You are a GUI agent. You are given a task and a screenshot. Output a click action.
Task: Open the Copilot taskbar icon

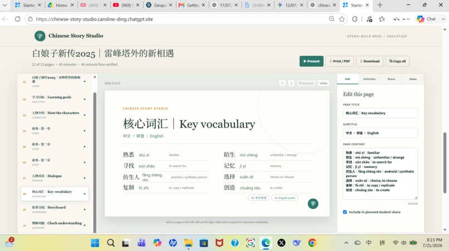(x=157, y=243)
